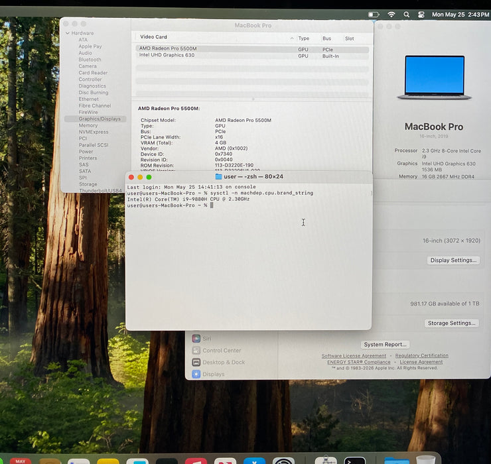Sort by the Video Card column header
This screenshot has height=464, width=491.
tap(153, 37)
